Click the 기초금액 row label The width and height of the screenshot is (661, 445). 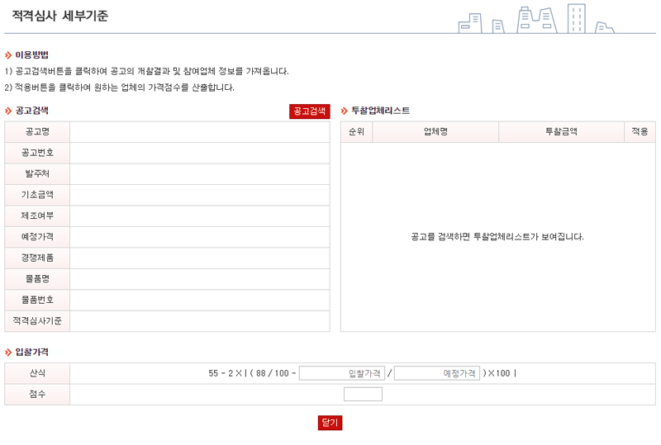coord(37,195)
